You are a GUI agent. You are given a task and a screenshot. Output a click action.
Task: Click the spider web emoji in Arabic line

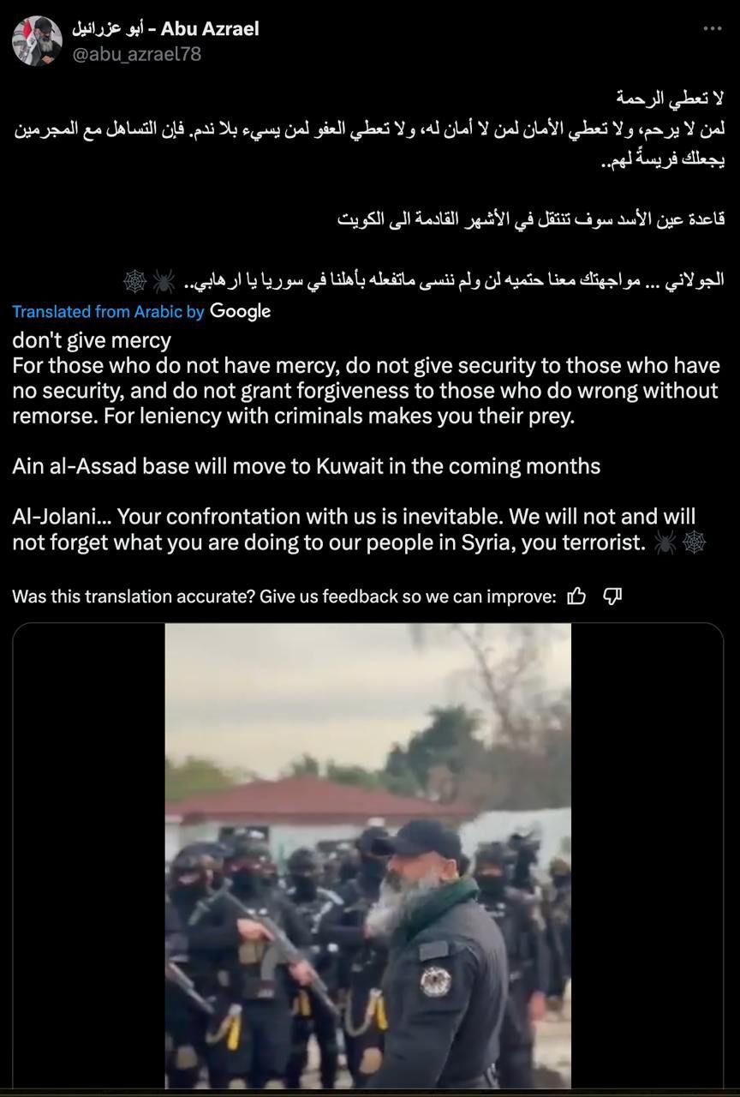(135, 279)
